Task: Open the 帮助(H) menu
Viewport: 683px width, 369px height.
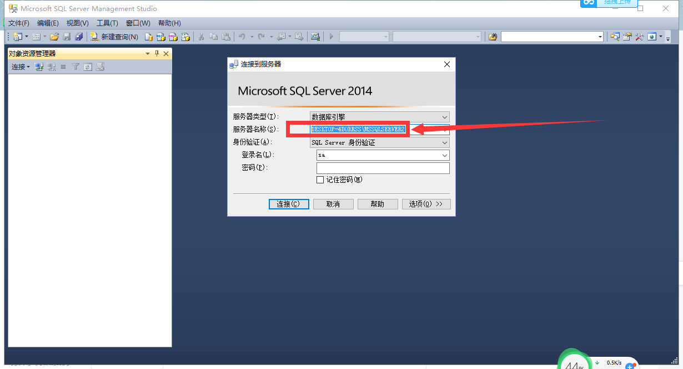Action: pos(169,23)
